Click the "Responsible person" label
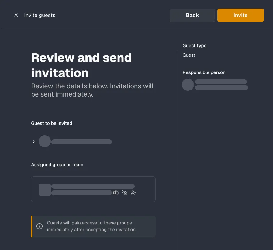This screenshot has width=273, height=250. tap(204, 72)
